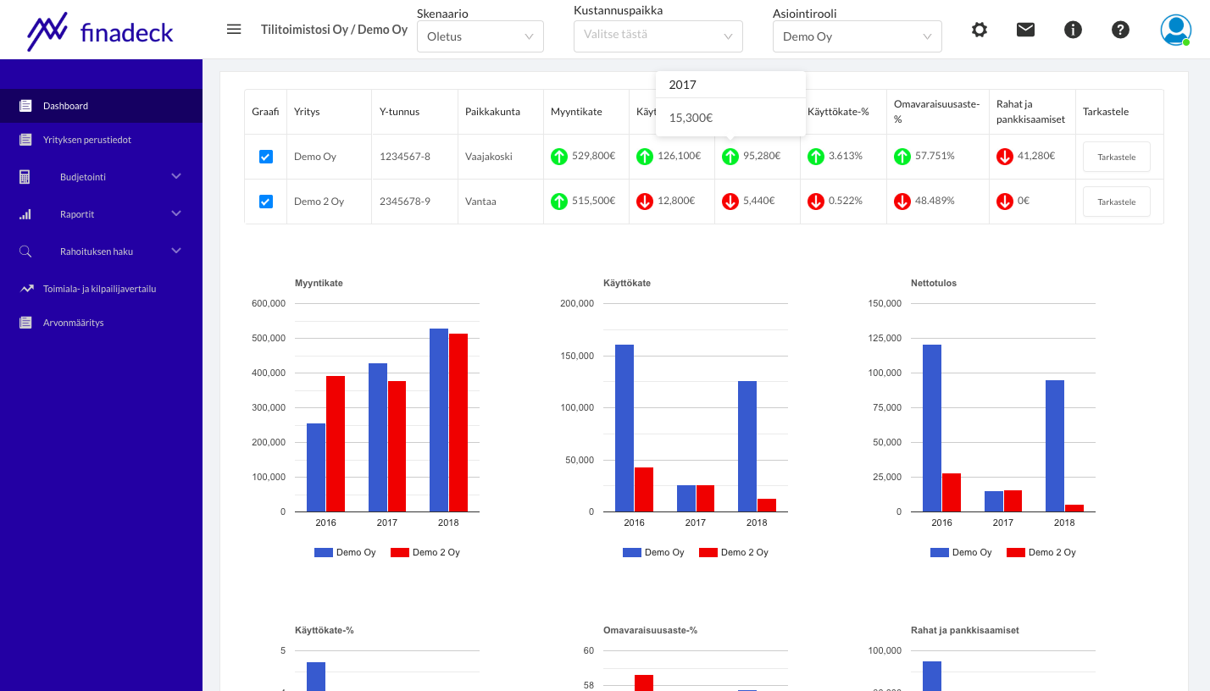Click red arrow beside 48.489%
The width and height of the screenshot is (1210, 691).
(x=902, y=202)
